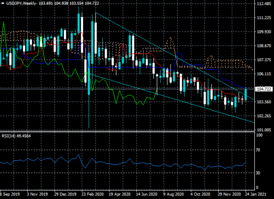274x199 pixels.
Task: Click the 29 Dec 2019 date label
Action: click(65, 194)
